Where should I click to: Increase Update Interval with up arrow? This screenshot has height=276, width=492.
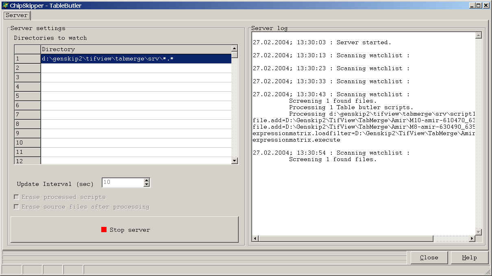point(147,180)
